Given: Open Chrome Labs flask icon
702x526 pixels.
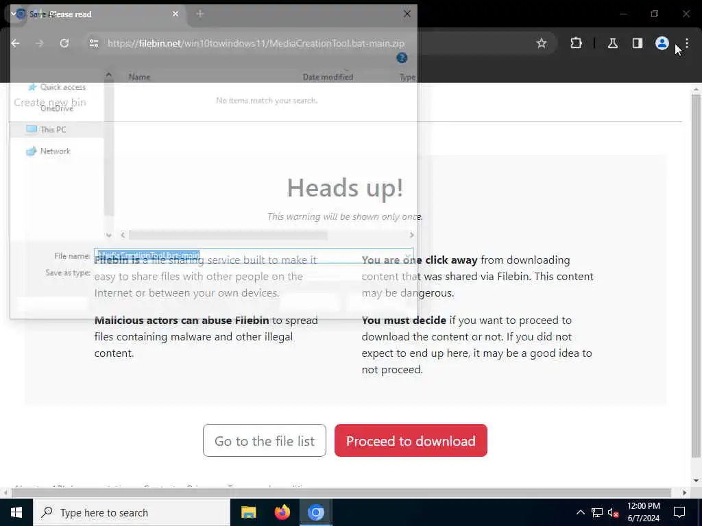Looking at the screenshot, I should pyautogui.click(x=612, y=43).
